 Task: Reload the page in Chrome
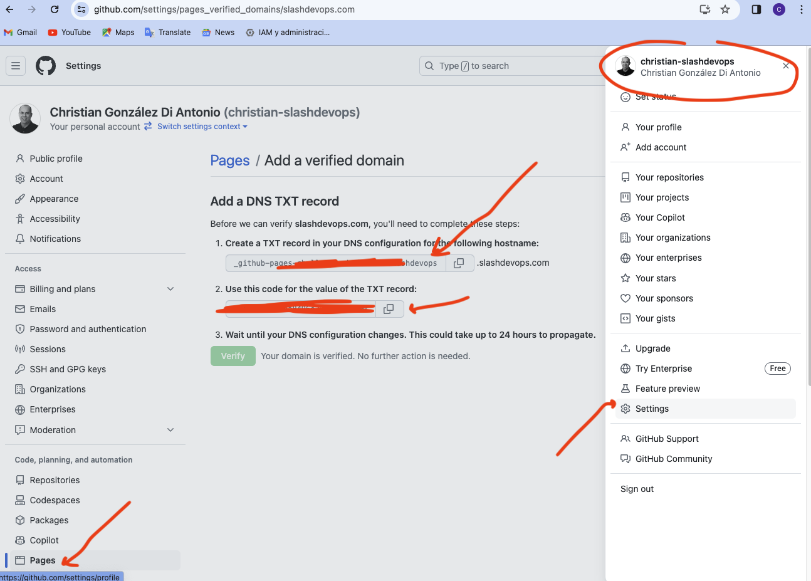[55, 9]
